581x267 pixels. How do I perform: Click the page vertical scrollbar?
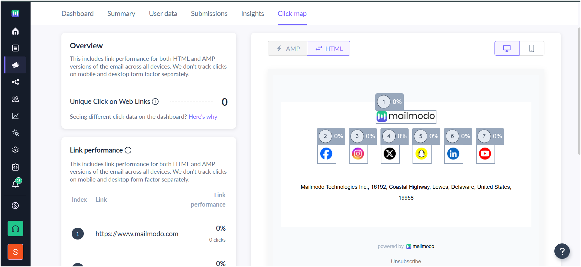tap(579, 91)
